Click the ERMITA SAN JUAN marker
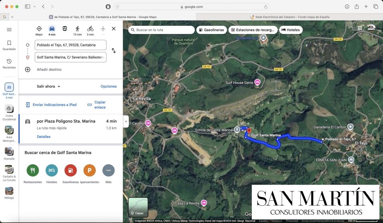This screenshot has width=383, height=223. [x=351, y=160]
